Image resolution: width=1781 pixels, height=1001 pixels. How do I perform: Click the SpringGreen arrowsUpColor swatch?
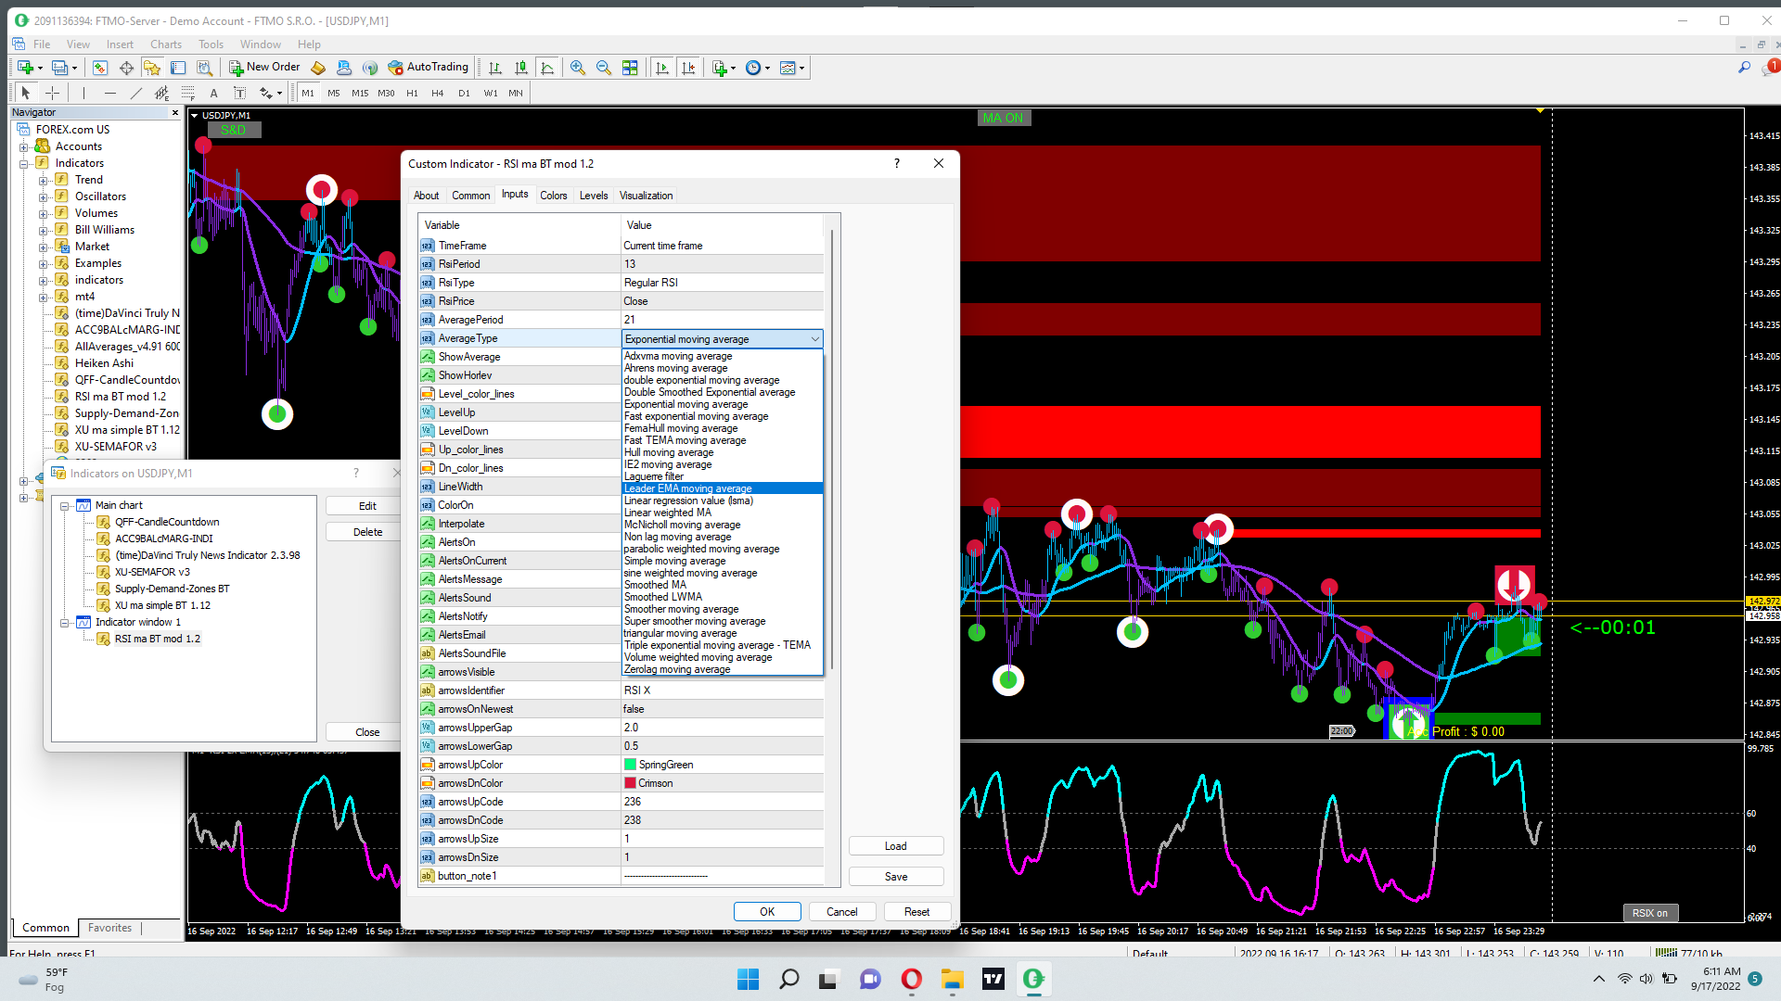(x=630, y=765)
